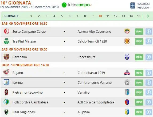Click the Tre Pini Matese team crest
Viewport: 153px width, 117px height.
tap(6, 41)
